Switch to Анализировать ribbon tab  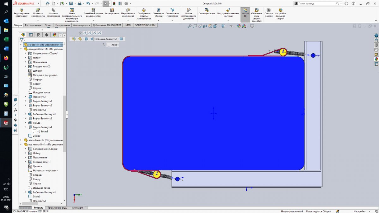click(x=81, y=25)
